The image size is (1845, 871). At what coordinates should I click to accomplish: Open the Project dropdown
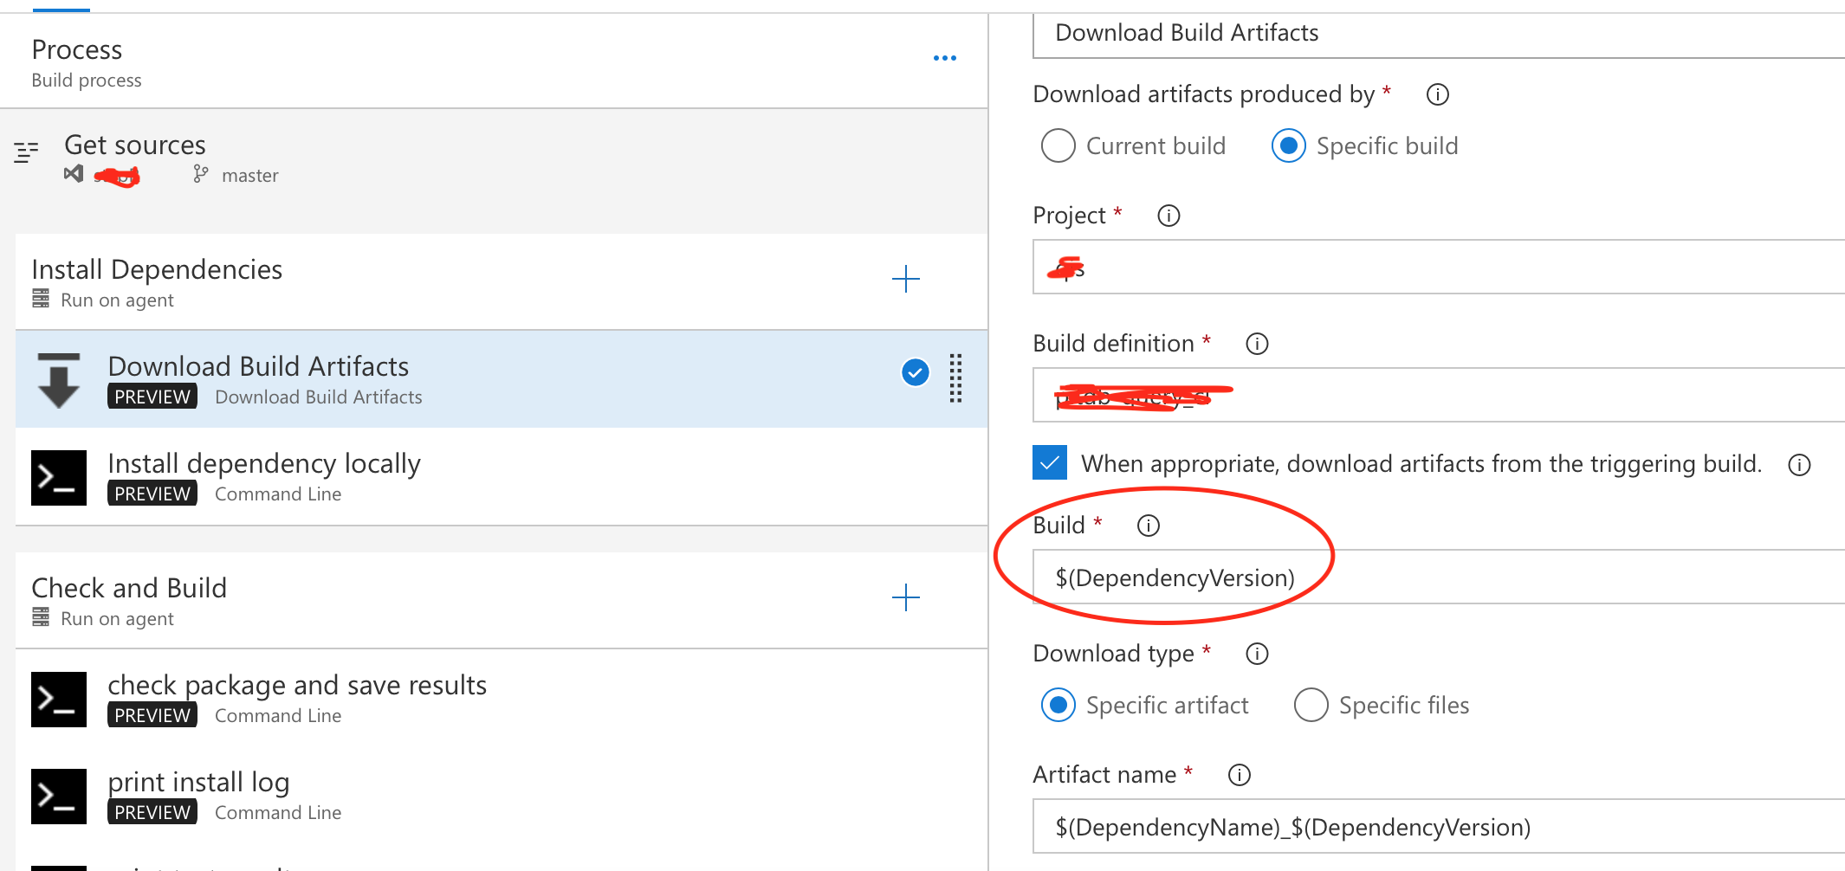[x=1438, y=268]
